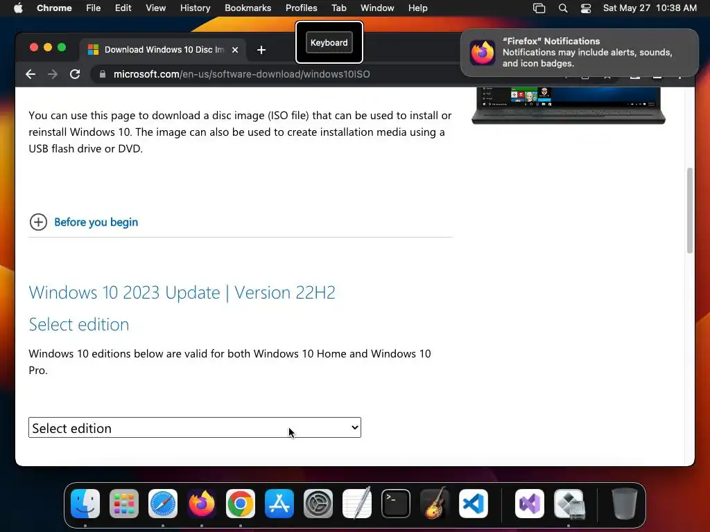Open Finder from the Dock

[85, 503]
